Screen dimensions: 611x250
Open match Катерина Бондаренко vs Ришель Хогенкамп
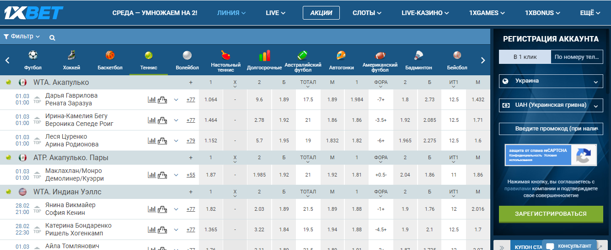(78, 229)
